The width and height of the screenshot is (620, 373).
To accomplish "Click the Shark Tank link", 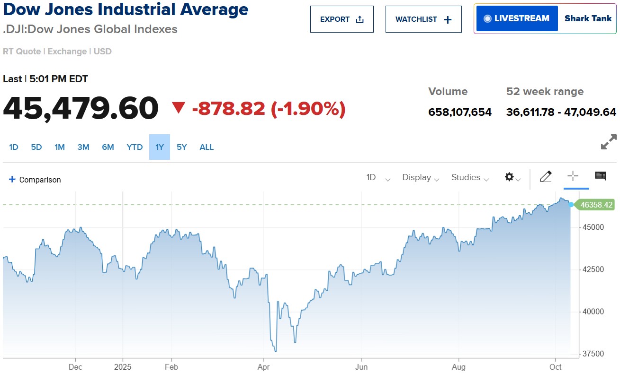I will [588, 19].
